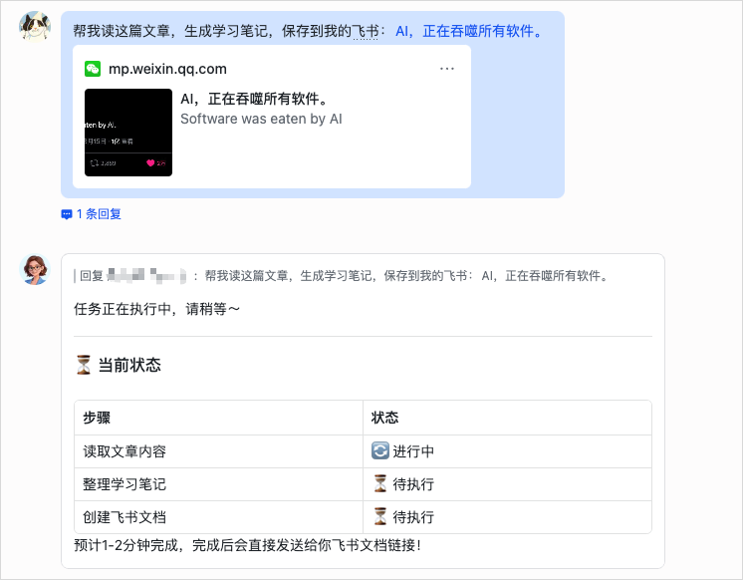Click the mp.weixin.qq.com domain label
Screen dimensions: 743x580
click(x=167, y=69)
